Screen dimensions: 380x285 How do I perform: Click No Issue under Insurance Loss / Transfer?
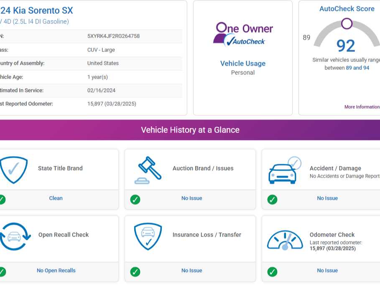click(192, 270)
